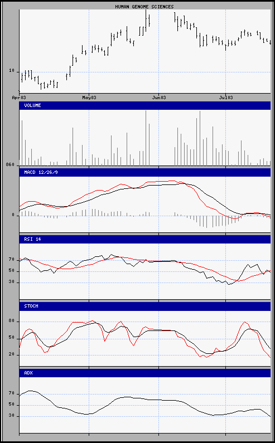Click the HUMAN GENOME SCIENCES chart title
Screen dimensions: 275x443
point(144,7)
